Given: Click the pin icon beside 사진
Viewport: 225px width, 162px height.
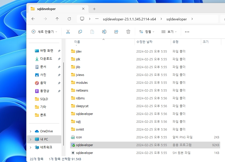Looking at the screenshot, I should [59, 75].
